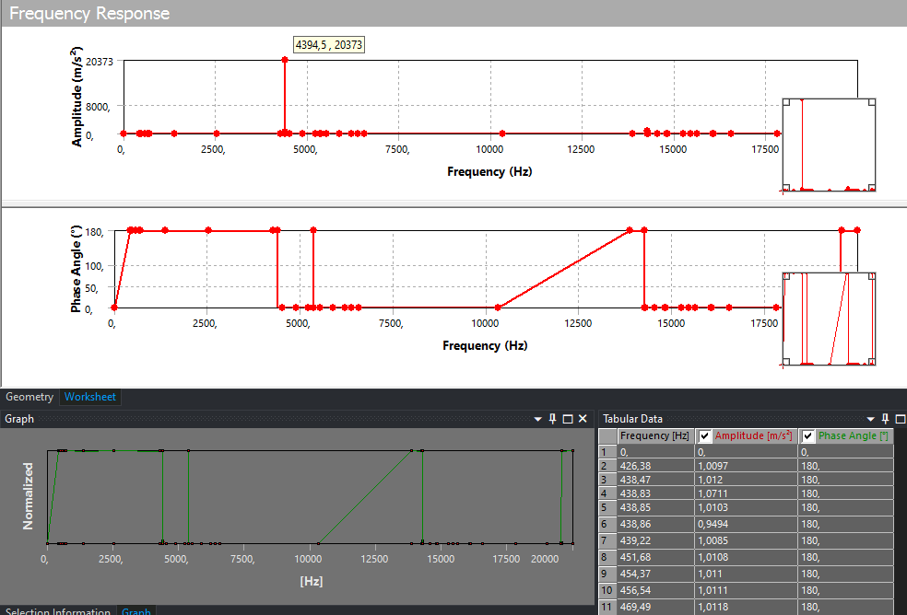The width and height of the screenshot is (907, 615).
Task: Click the amplitude peak point at 4394.5 Hz
Action: click(x=285, y=60)
